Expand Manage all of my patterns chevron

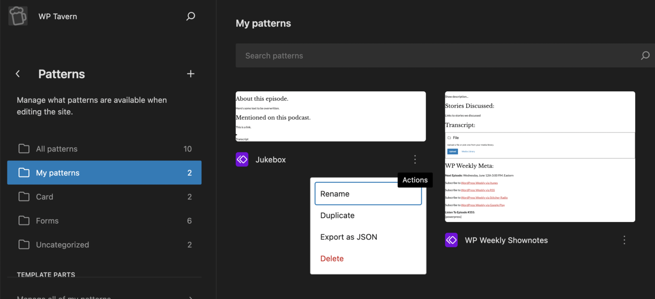click(190, 297)
